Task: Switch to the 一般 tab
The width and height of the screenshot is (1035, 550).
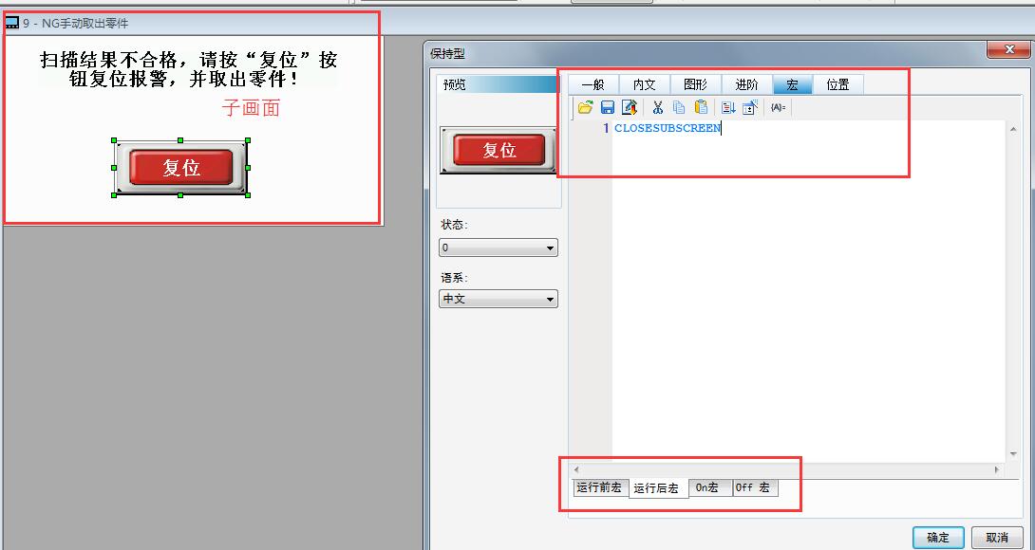Action: (593, 85)
